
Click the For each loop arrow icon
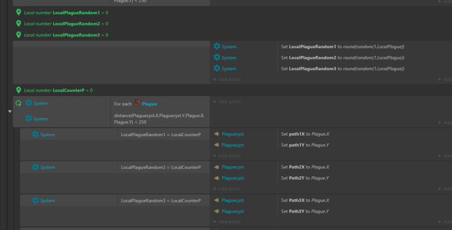[x=19, y=103]
